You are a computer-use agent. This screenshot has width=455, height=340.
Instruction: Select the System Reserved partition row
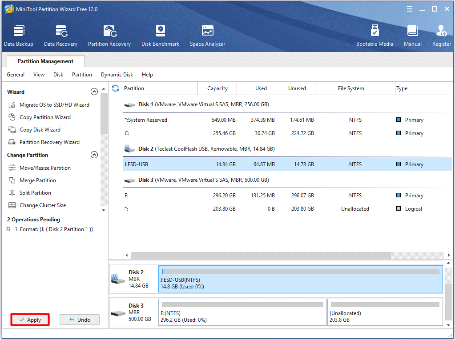[287, 120]
